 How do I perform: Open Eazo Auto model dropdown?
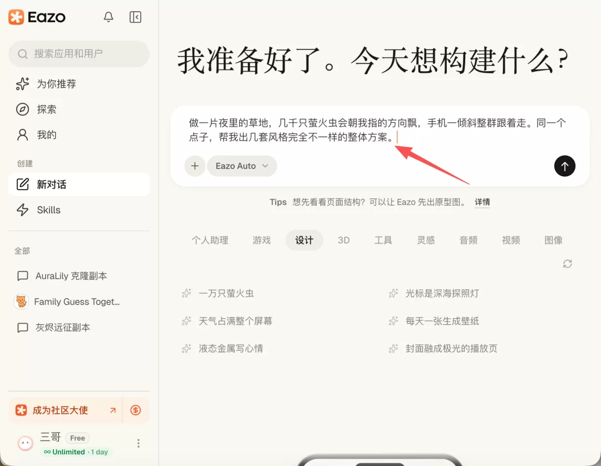coord(242,166)
